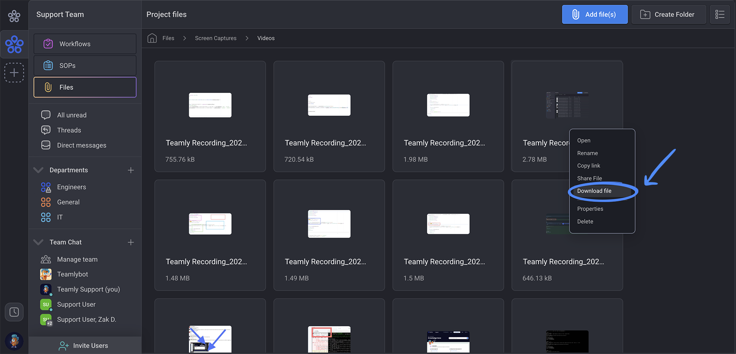Screen dimensions: 736x354
Task: Click the Manage team people icon
Action: click(46, 259)
